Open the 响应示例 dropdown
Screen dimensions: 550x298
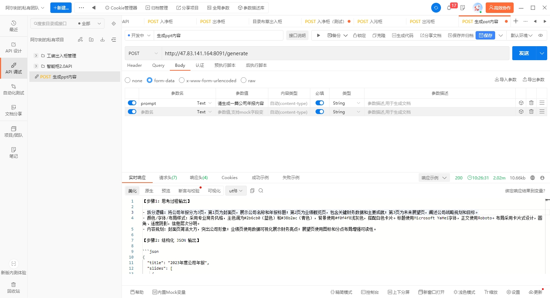434,178
